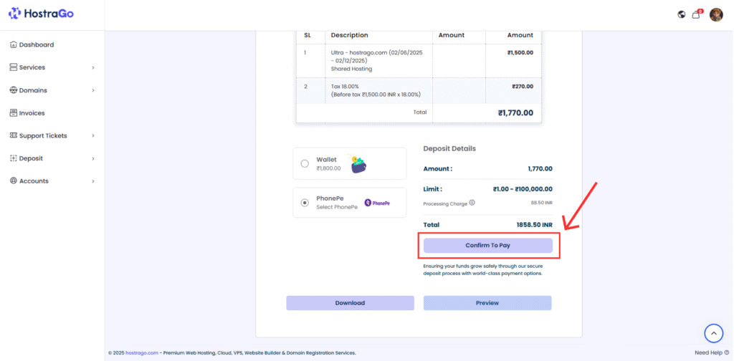Click the Accounts person icon

point(14,181)
